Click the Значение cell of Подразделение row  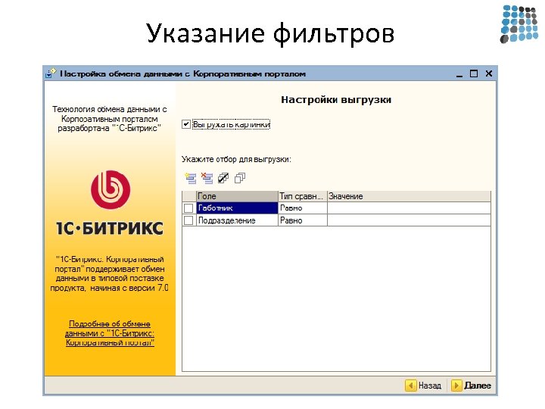point(409,220)
